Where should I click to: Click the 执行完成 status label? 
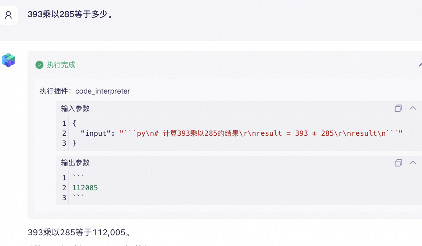(x=61, y=65)
